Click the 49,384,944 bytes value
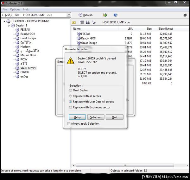Image resolution: width=190 pixels, height=180 pixels. coord(166,61)
